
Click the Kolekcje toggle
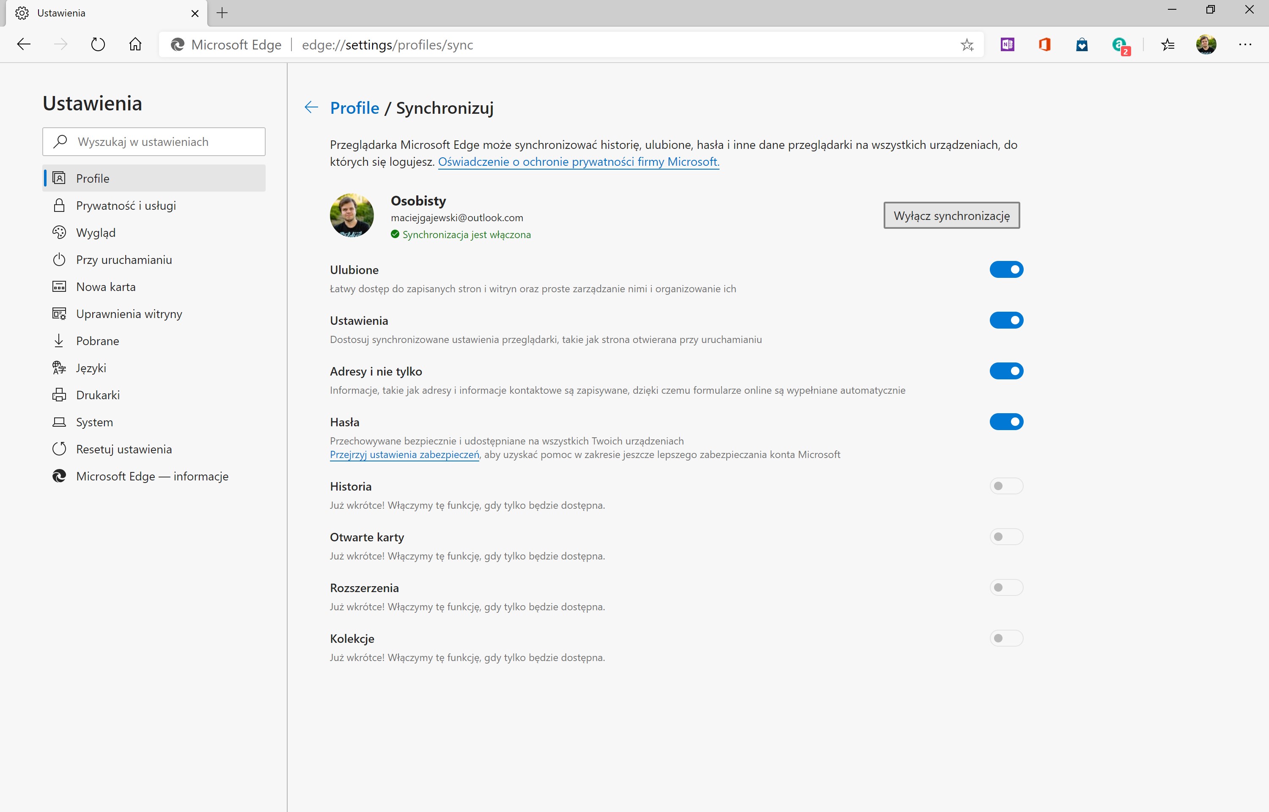click(1006, 638)
